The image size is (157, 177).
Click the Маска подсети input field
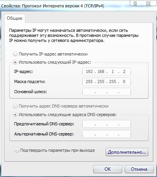(x=106, y=82)
